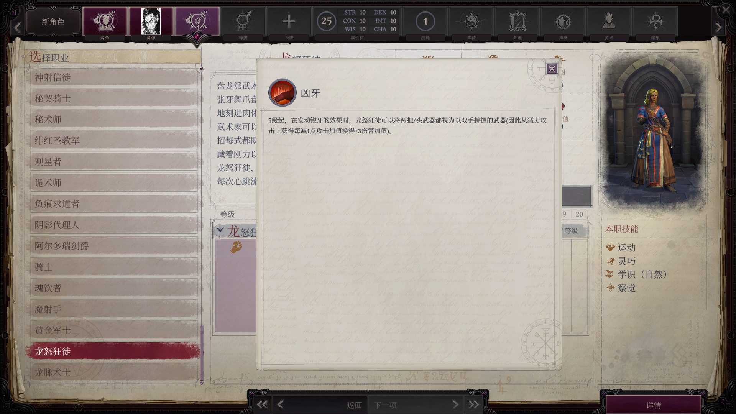736x414 pixels.
Task: Click the 本职技能 heading
Action: (622, 229)
